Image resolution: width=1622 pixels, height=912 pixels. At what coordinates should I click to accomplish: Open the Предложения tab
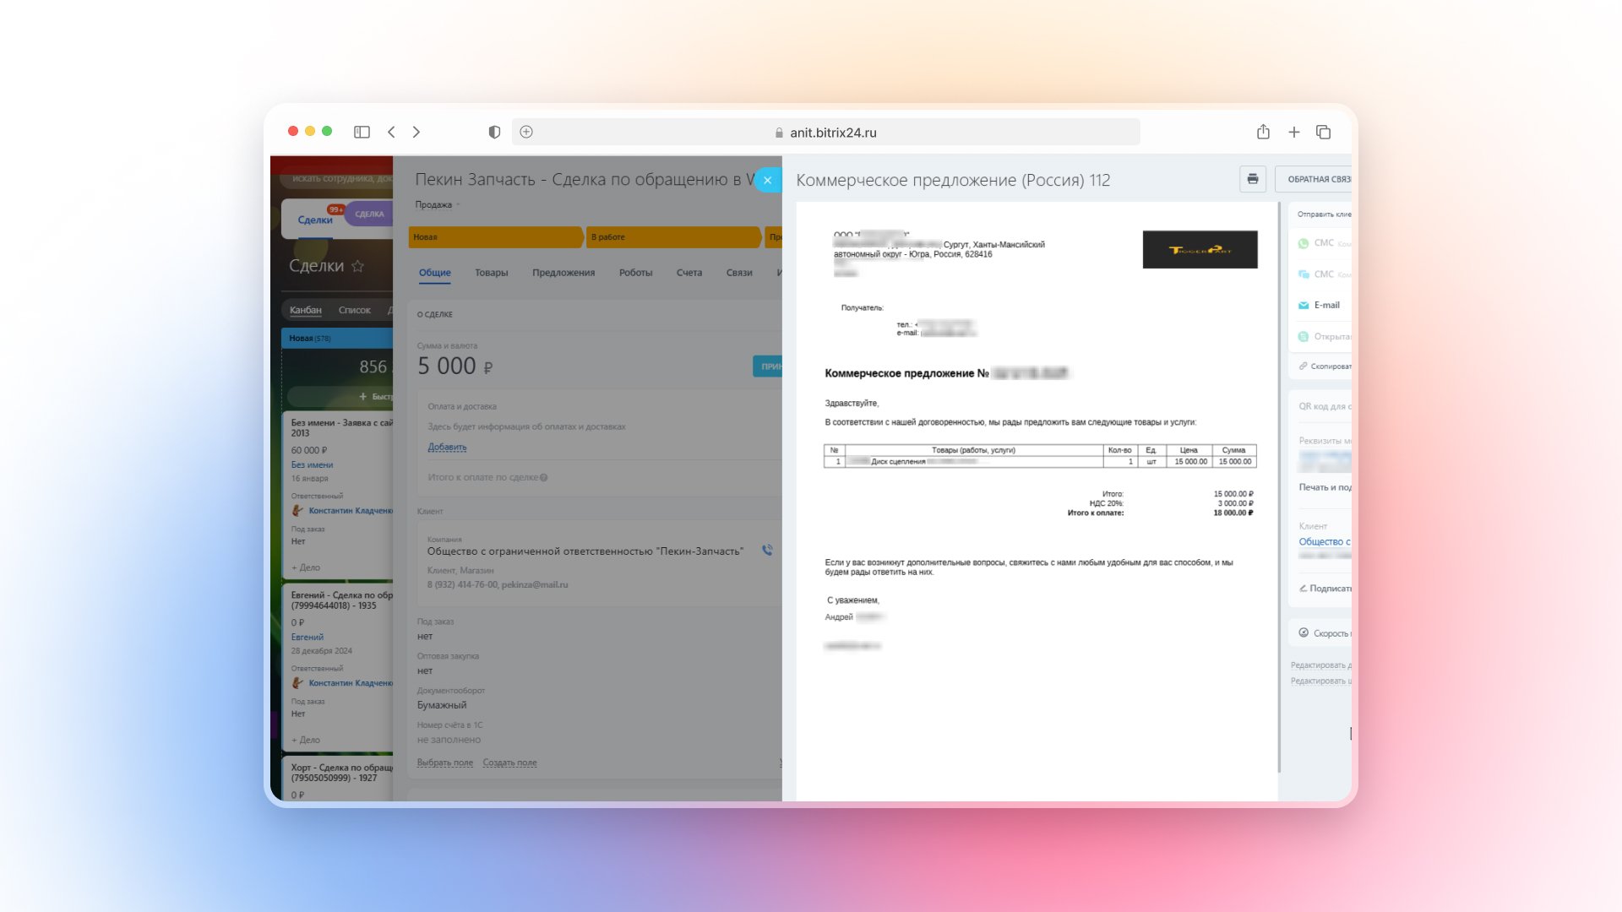pos(563,273)
